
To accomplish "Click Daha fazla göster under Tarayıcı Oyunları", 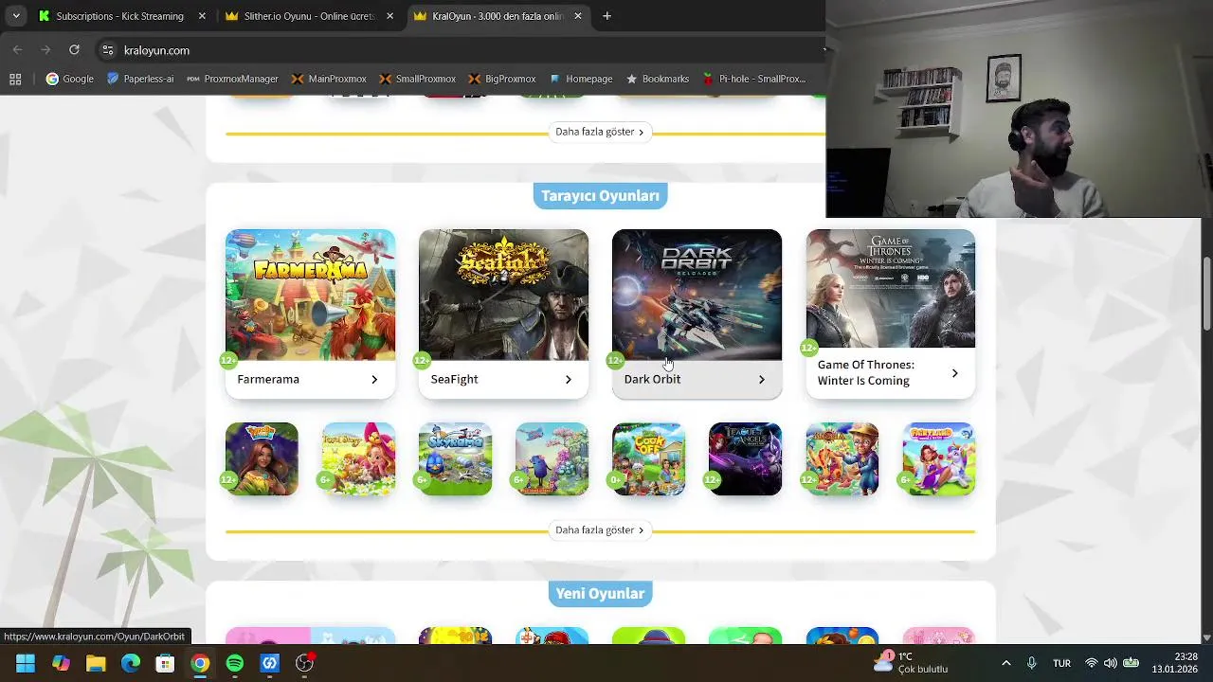I will tap(600, 530).
